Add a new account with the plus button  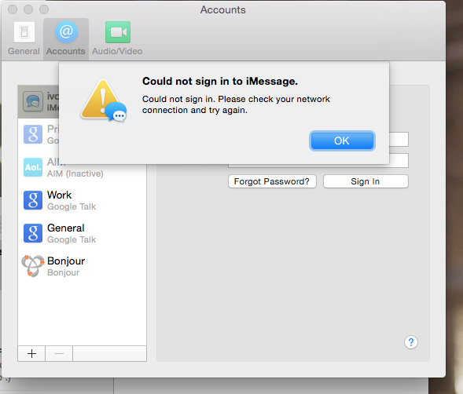pos(31,353)
